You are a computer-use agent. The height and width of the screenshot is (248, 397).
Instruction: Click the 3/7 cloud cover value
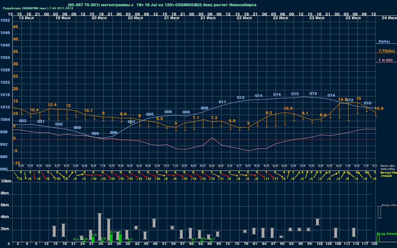pyautogui.click(x=239, y=166)
